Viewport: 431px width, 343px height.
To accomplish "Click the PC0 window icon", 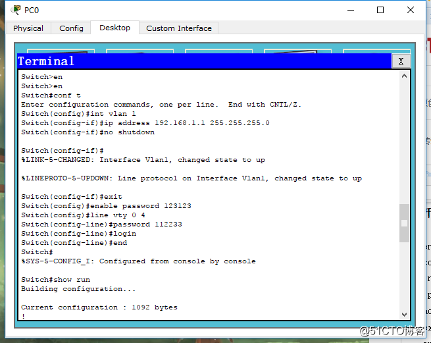I will [16, 10].
